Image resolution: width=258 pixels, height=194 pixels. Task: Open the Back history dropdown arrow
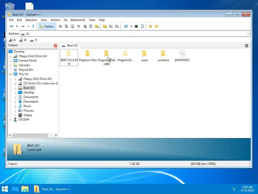point(17,26)
